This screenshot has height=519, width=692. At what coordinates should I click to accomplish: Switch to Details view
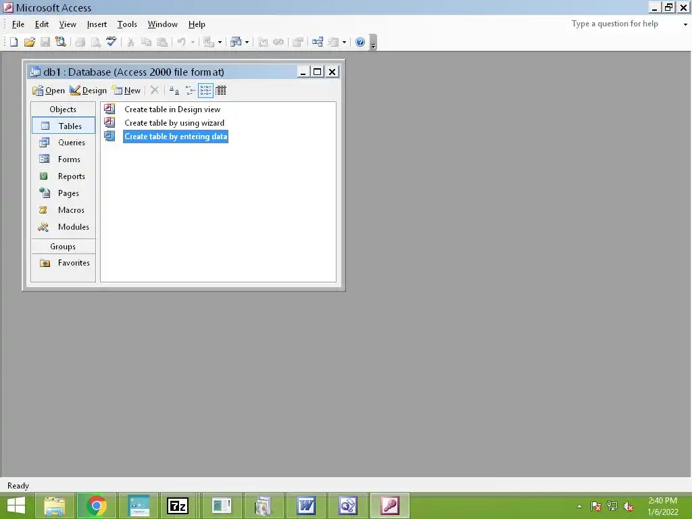[x=221, y=91]
